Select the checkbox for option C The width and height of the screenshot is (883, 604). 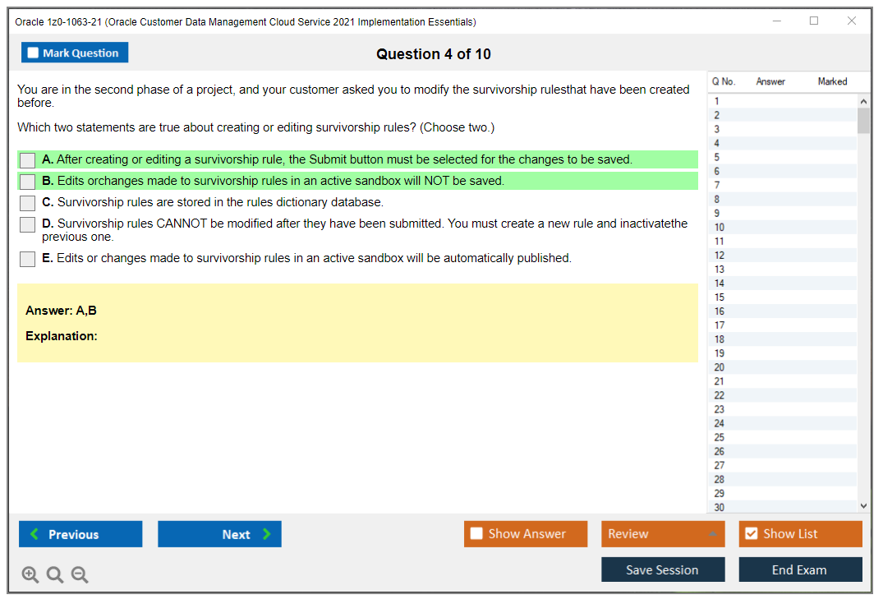pyautogui.click(x=27, y=203)
